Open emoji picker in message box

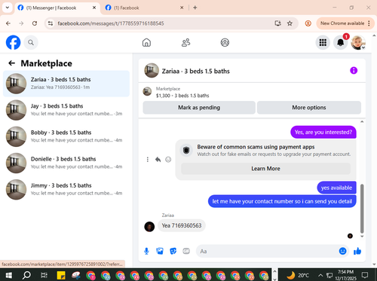(342, 251)
